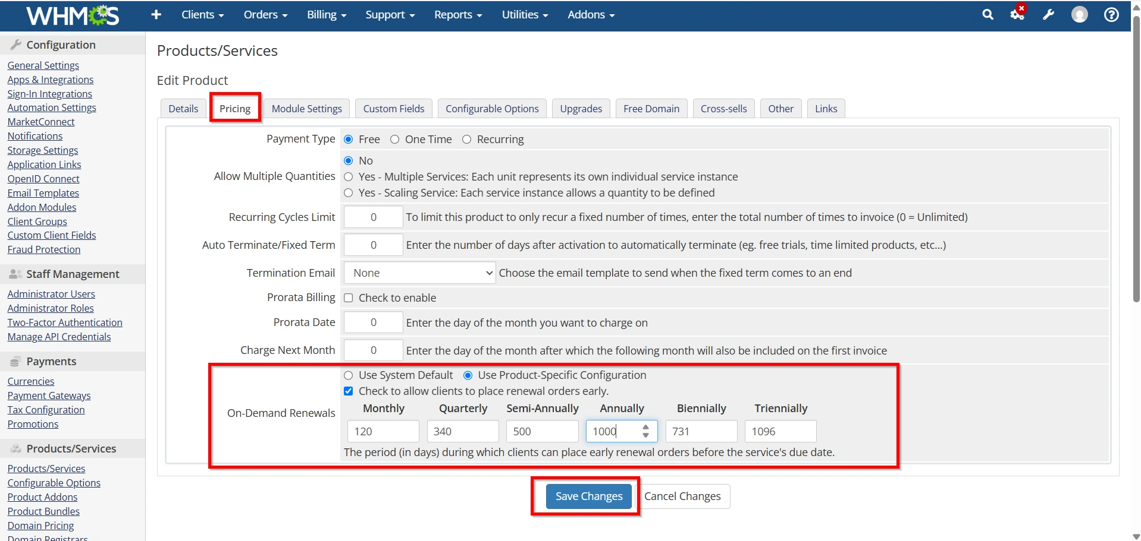The image size is (1141, 541).
Task: Choose Yes - Scaling Service option
Action: tap(349, 193)
